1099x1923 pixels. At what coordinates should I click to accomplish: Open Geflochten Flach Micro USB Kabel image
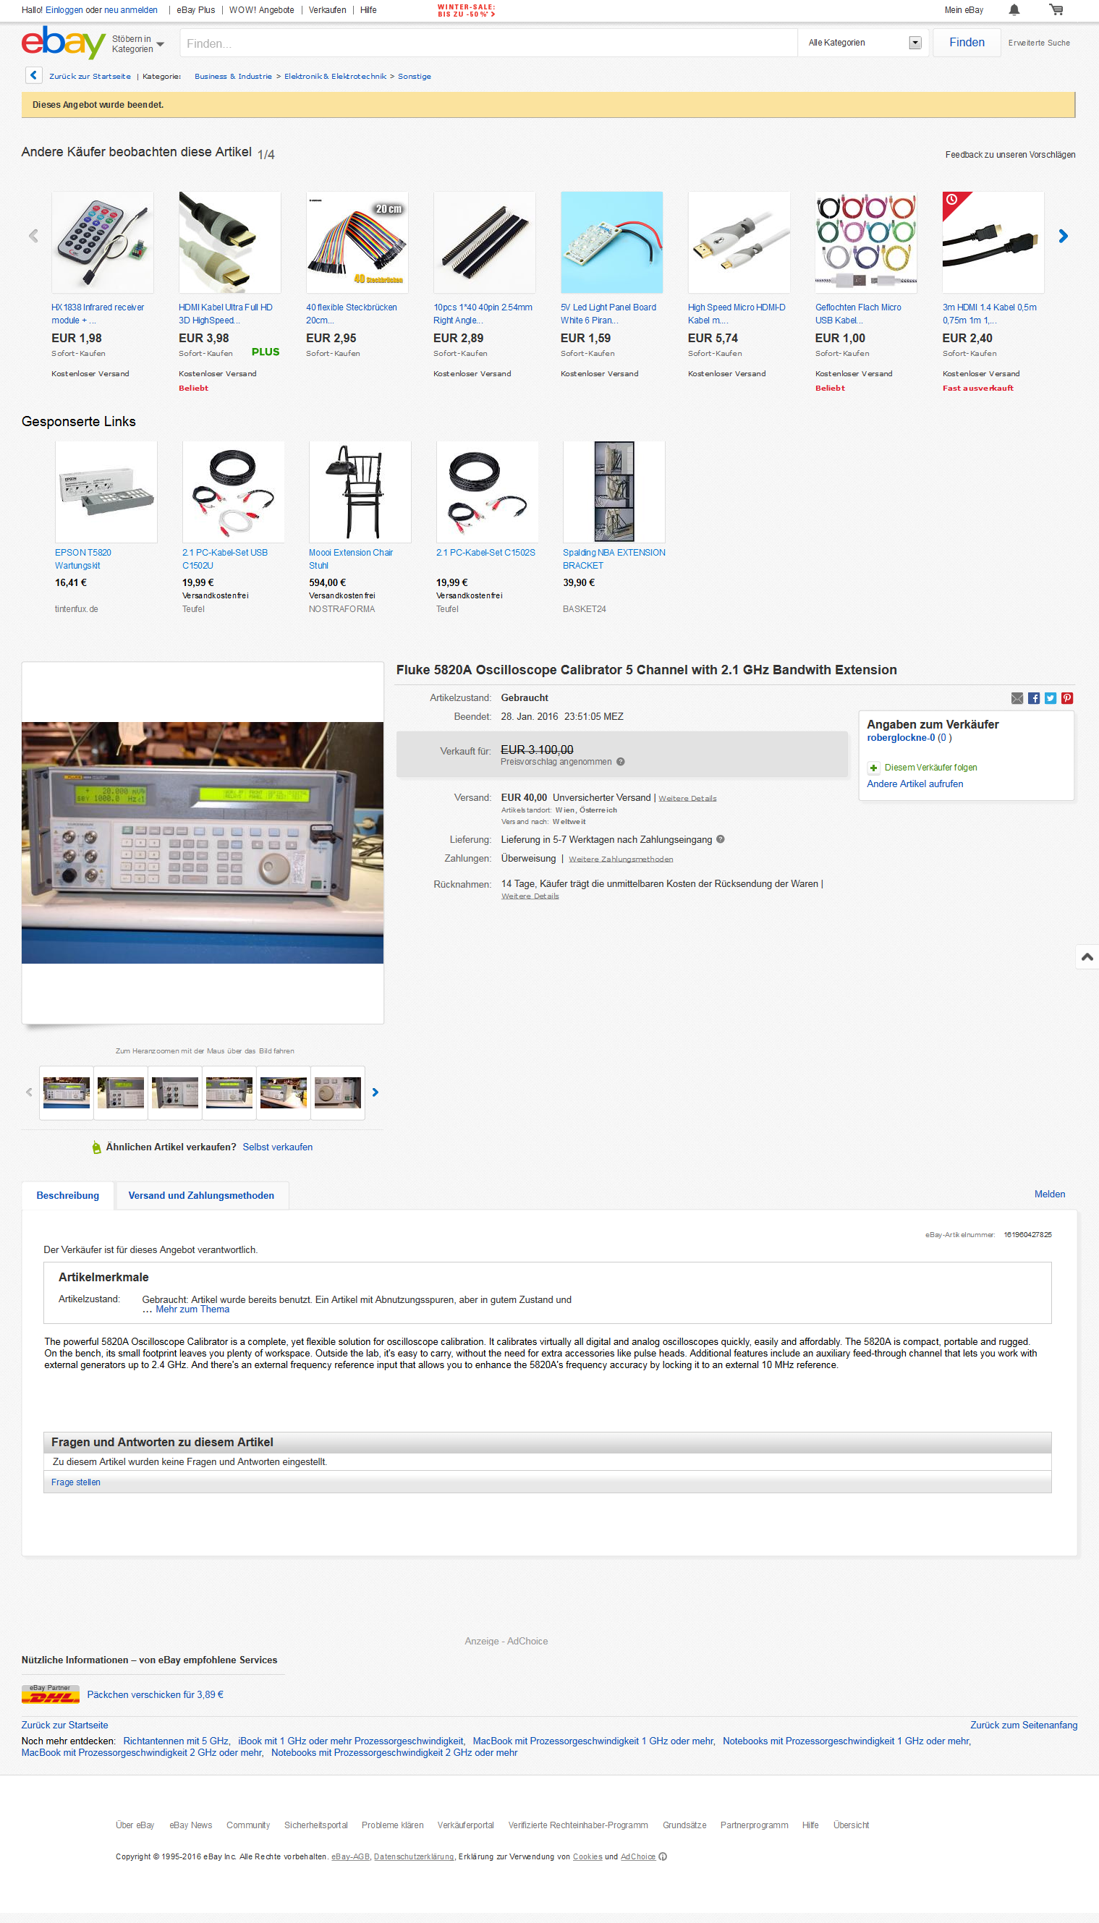(x=866, y=242)
